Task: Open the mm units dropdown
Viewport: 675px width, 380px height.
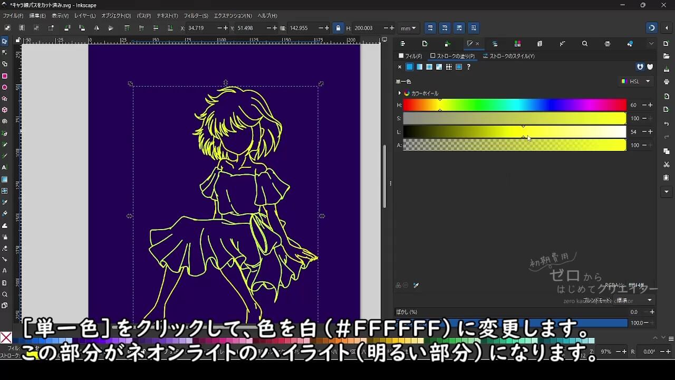Action: pyautogui.click(x=408, y=28)
